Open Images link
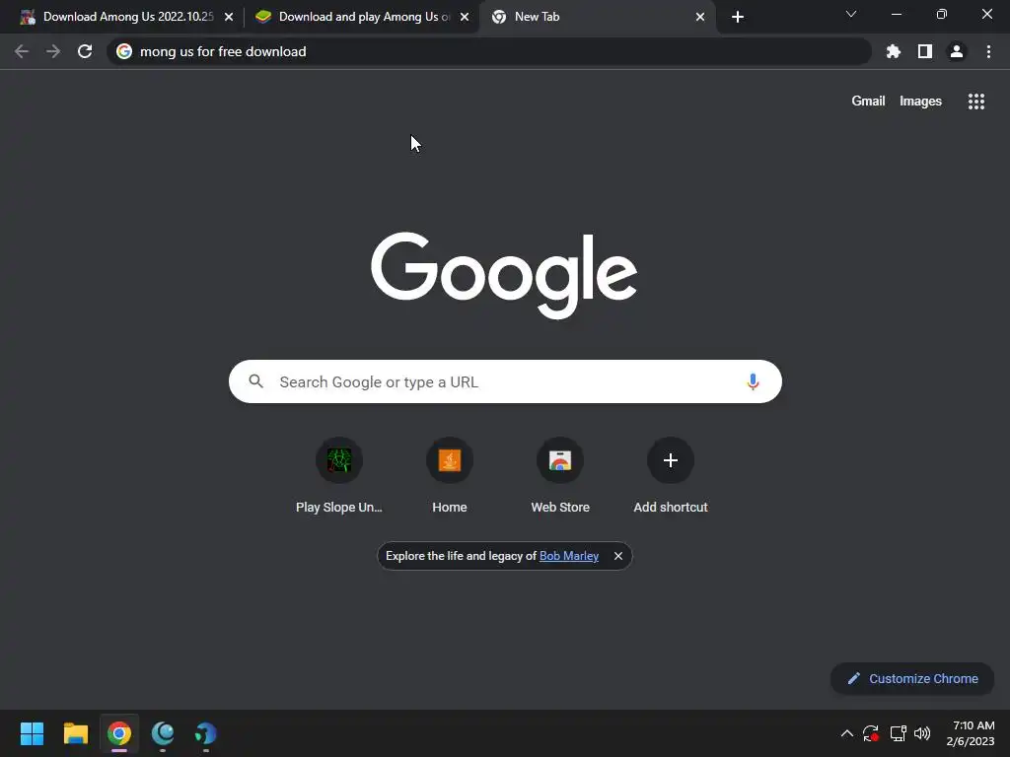Image resolution: width=1010 pixels, height=757 pixels. pos(920,102)
